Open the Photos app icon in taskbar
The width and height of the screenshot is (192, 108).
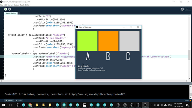click(x=84, y=105)
